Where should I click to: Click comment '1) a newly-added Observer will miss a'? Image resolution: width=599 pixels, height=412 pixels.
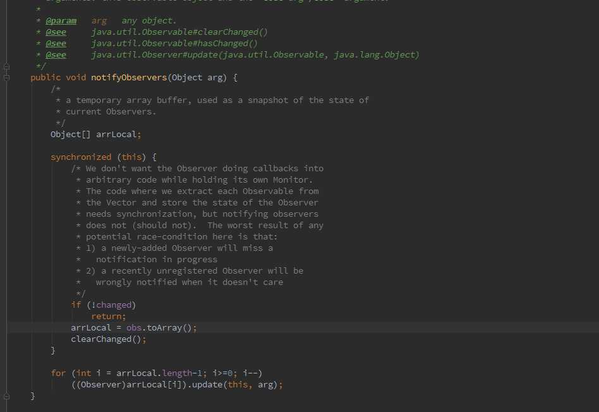(x=179, y=248)
